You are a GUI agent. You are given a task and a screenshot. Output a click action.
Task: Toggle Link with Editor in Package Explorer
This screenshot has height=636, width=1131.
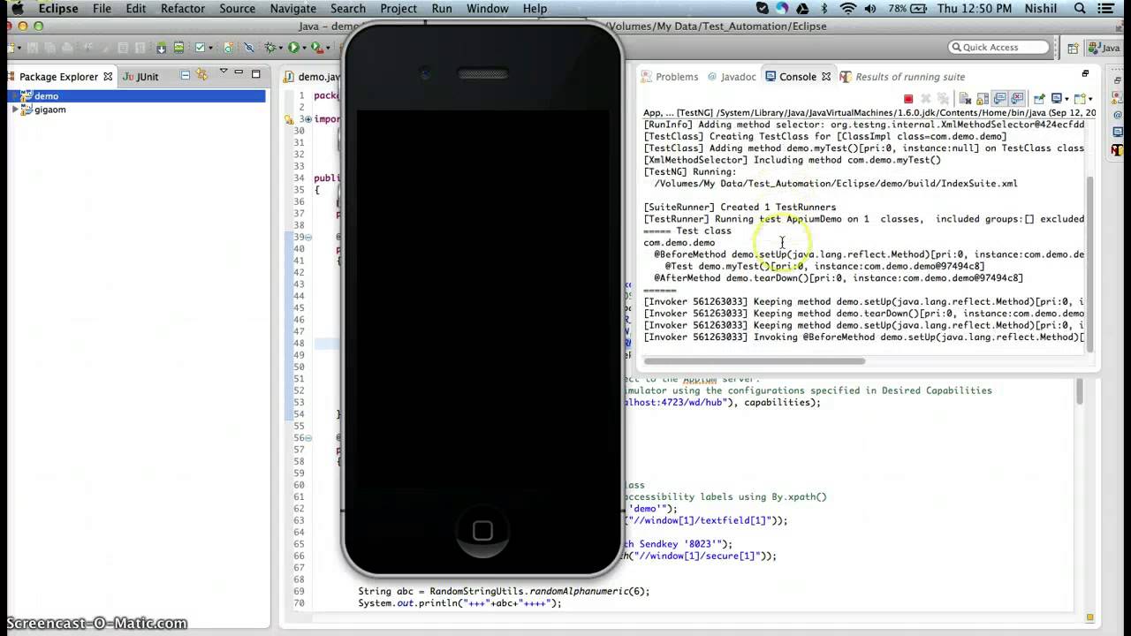pos(202,75)
